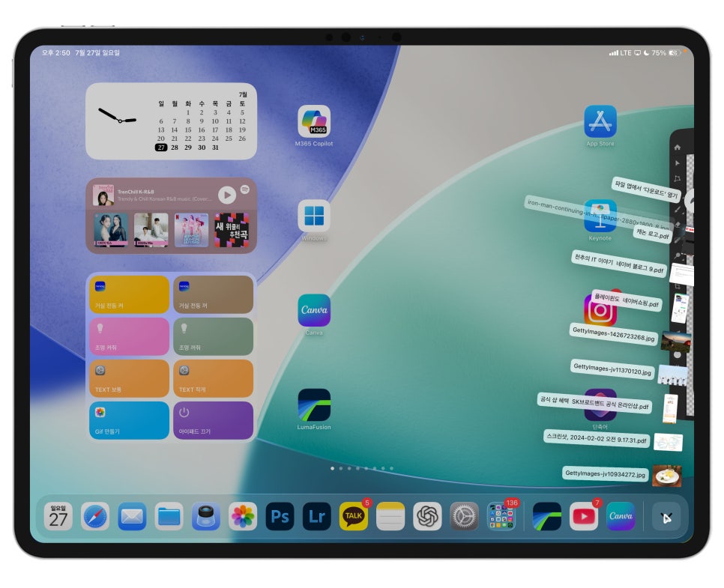Launch Lightroom from the dock
This screenshot has width=724, height=588.
tap(317, 516)
